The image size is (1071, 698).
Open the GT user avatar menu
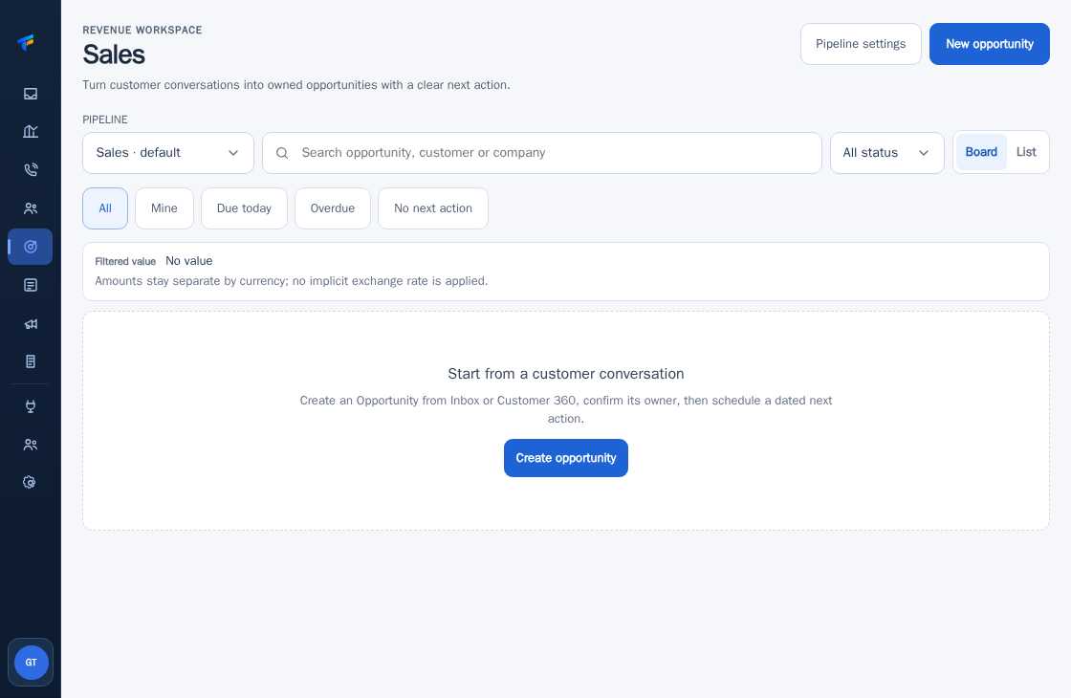(31, 663)
